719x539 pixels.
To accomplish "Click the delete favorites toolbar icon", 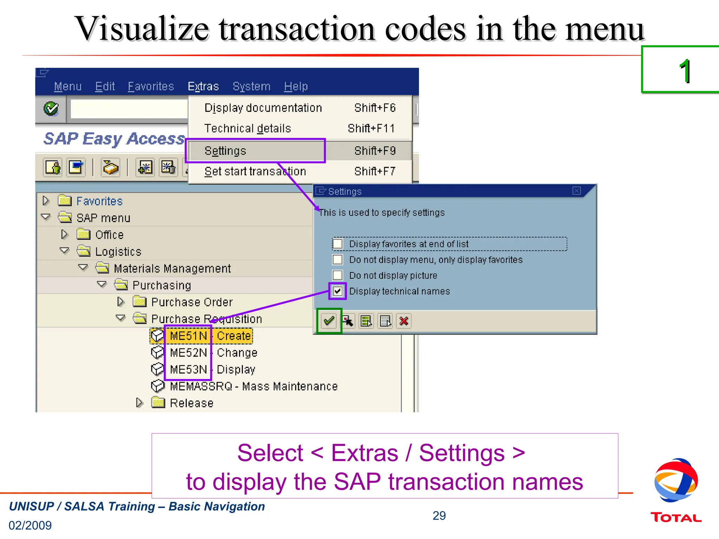I will point(168,167).
